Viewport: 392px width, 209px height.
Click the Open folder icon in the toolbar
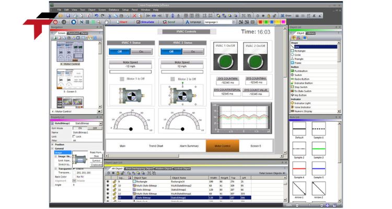point(61,16)
